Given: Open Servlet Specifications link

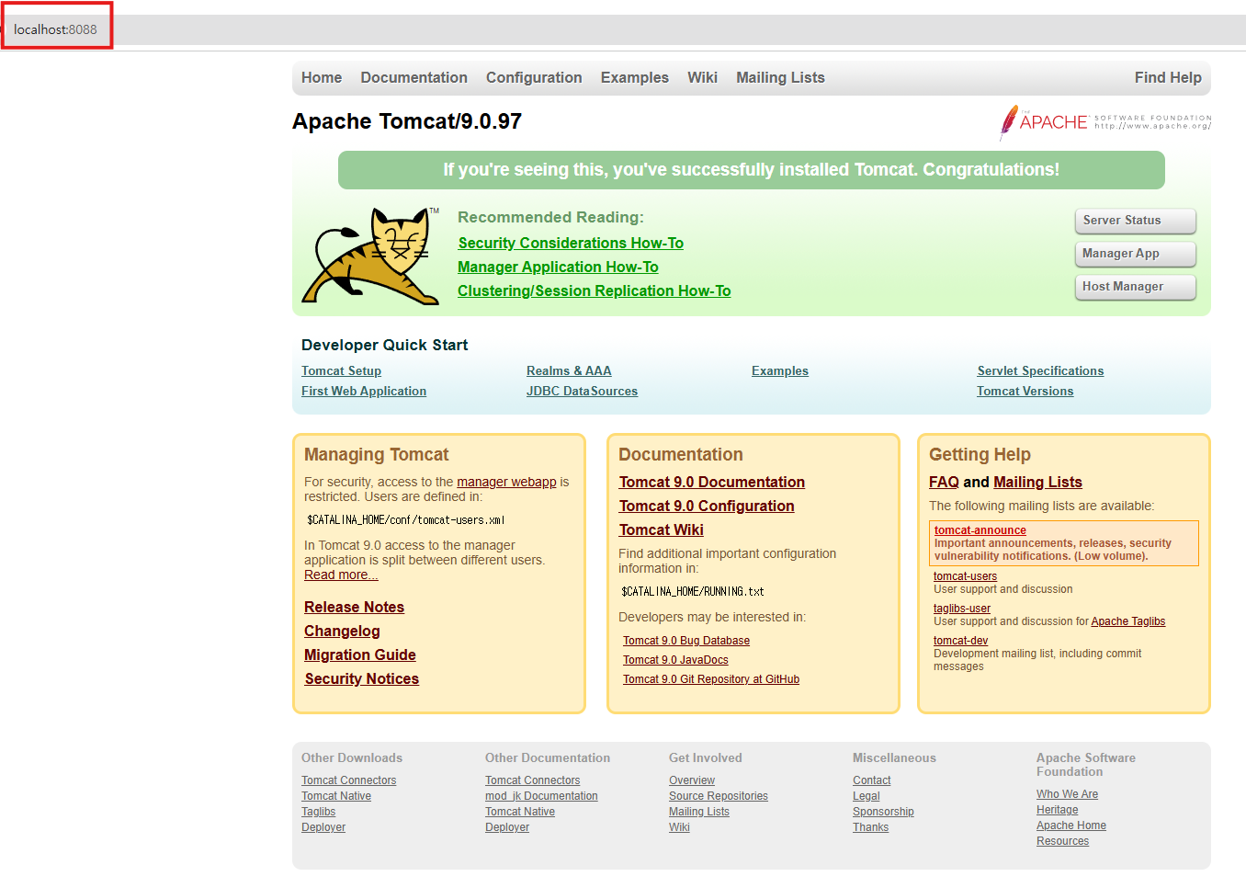Looking at the screenshot, I should (1040, 371).
